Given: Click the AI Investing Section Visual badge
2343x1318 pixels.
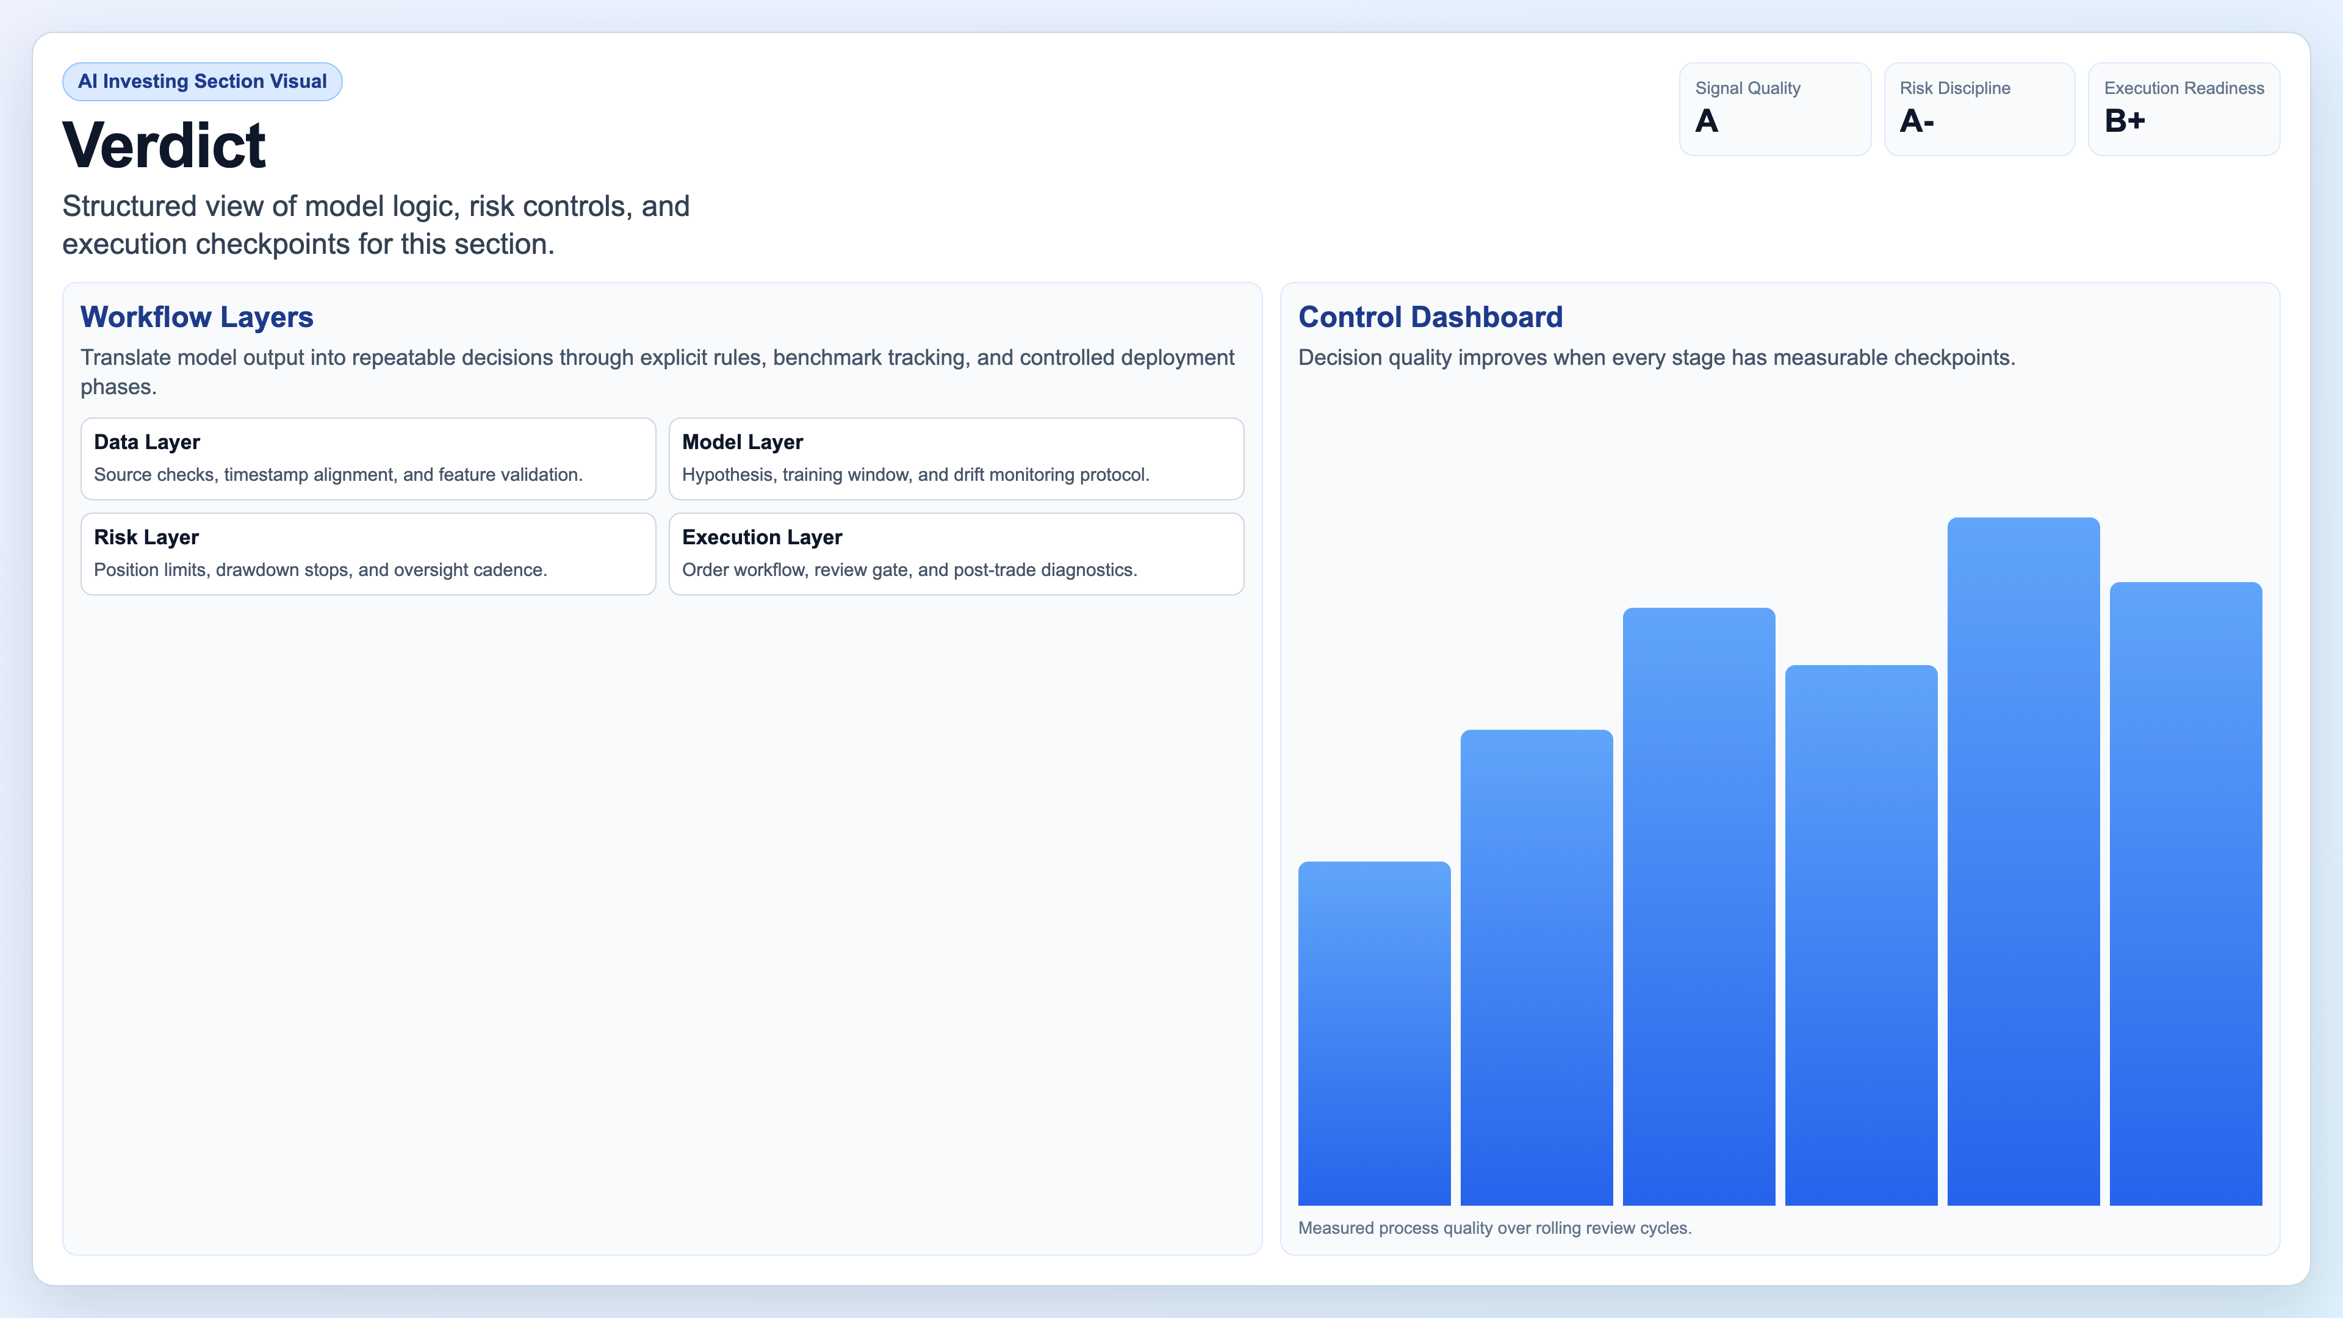Looking at the screenshot, I should (202, 81).
